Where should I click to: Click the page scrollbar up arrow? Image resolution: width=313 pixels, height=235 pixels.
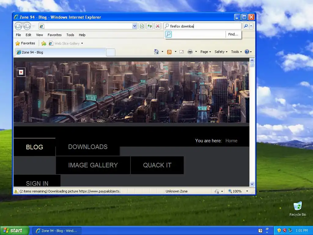tap(252, 60)
